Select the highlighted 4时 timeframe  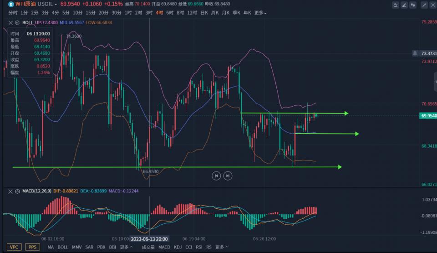click(x=159, y=13)
